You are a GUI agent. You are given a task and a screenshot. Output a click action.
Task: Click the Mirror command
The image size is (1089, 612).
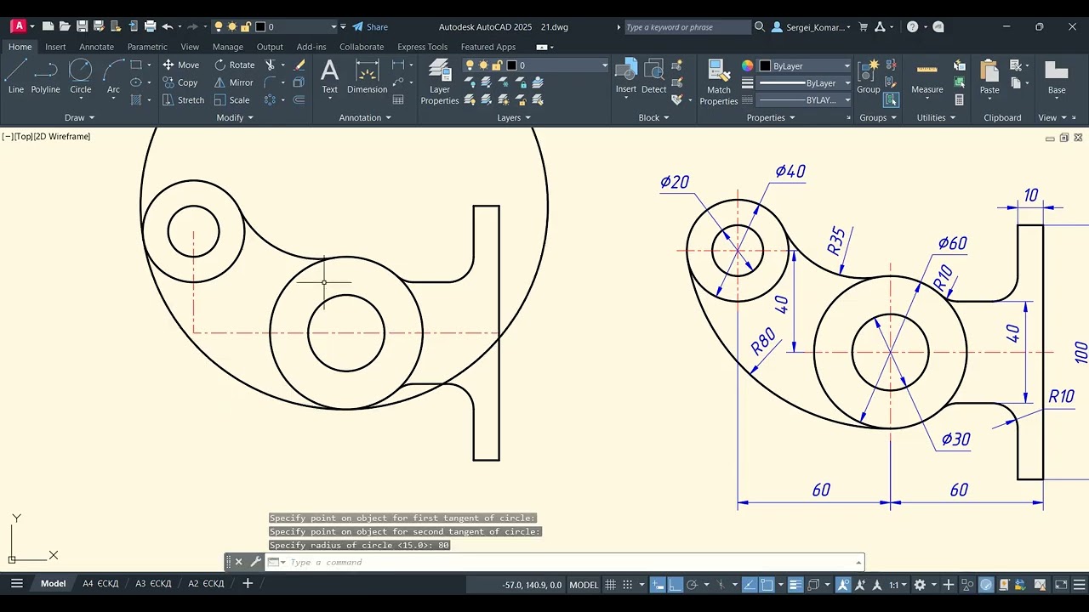click(x=233, y=82)
